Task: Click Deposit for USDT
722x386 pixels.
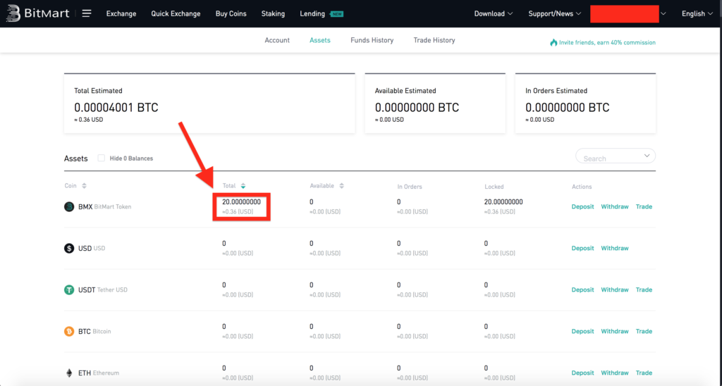Action: (582, 289)
